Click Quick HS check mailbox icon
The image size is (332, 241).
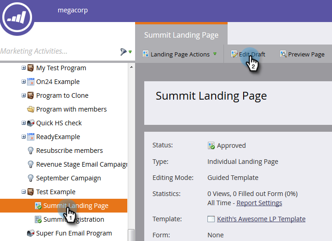(31, 123)
